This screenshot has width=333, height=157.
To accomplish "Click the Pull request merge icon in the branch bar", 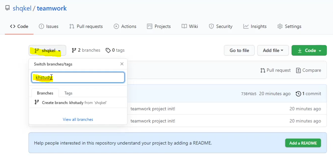I will point(263,70).
